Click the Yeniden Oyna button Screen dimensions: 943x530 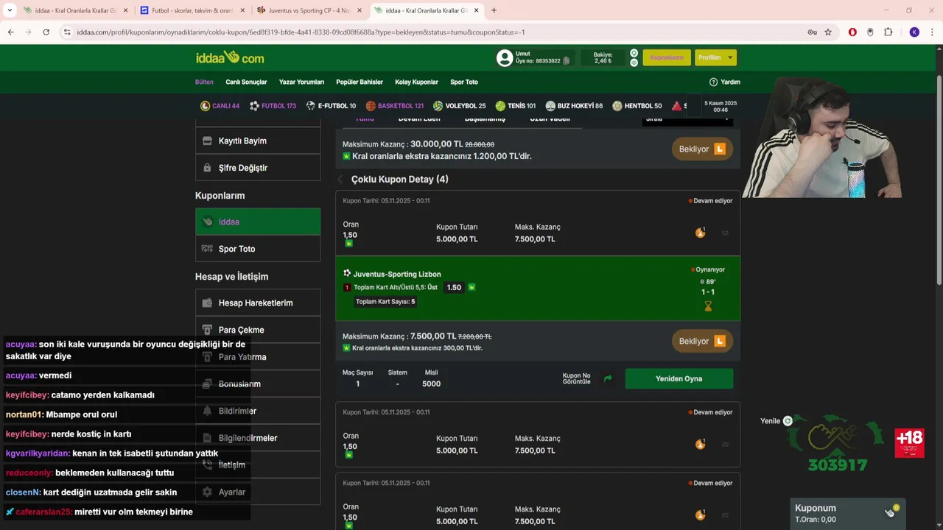[679, 378]
